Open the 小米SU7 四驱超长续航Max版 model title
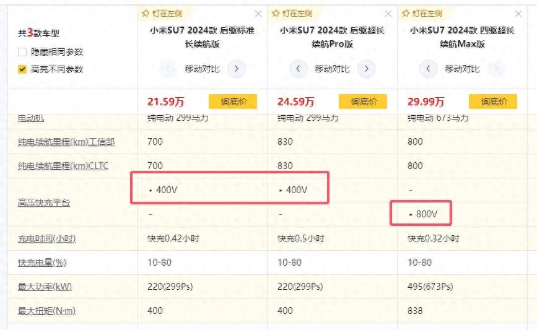Viewport: 537px width, 330px height. (462, 37)
